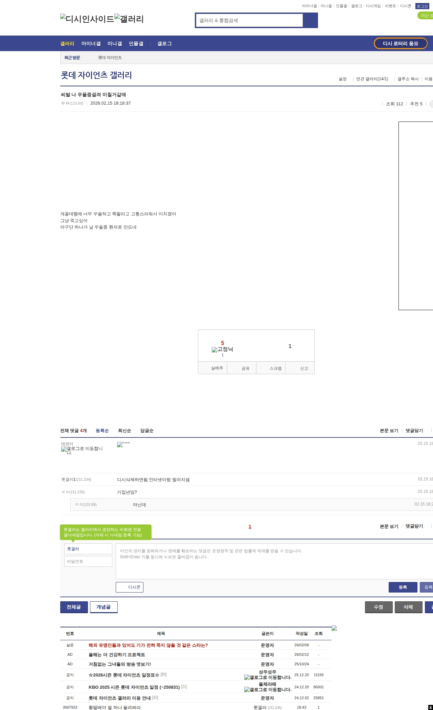
Task: Open 메윈터's gallog icon in comments
Action: [x=82, y=450]
